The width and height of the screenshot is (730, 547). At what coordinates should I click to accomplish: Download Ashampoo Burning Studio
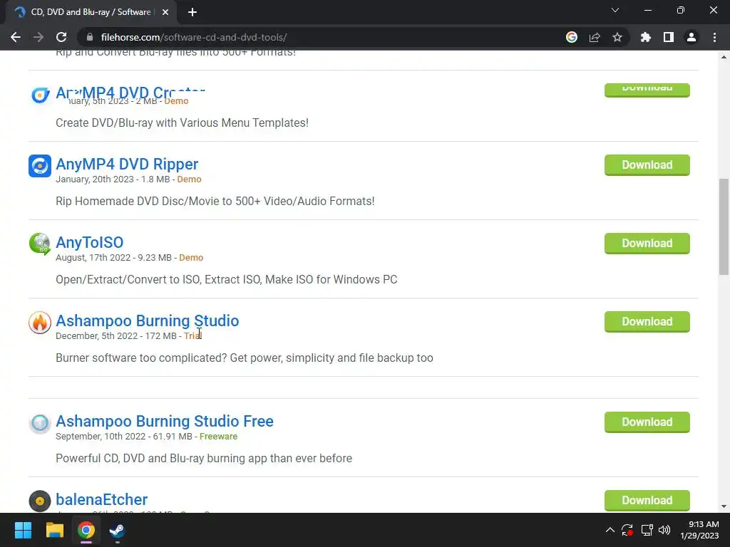pyautogui.click(x=647, y=322)
